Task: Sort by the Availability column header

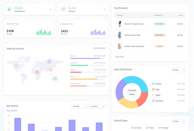Action: (x=159, y=15)
